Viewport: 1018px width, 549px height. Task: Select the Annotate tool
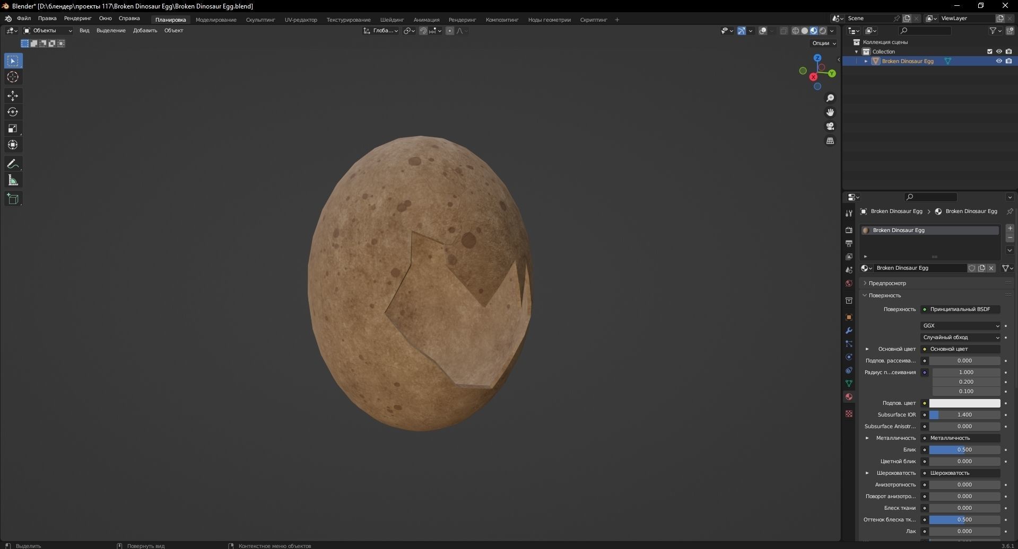(13, 164)
